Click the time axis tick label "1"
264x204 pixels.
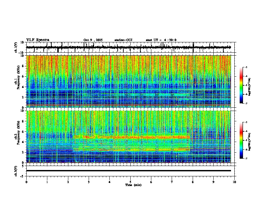tap(47, 182)
